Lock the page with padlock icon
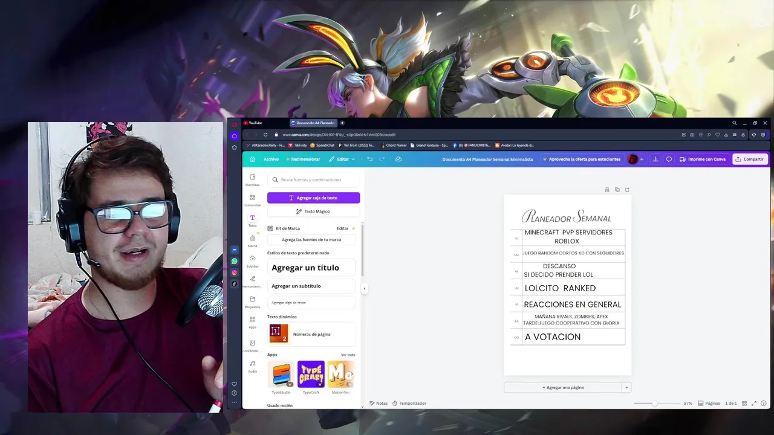Image resolution: width=774 pixels, height=435 pixels. [607, 190]
